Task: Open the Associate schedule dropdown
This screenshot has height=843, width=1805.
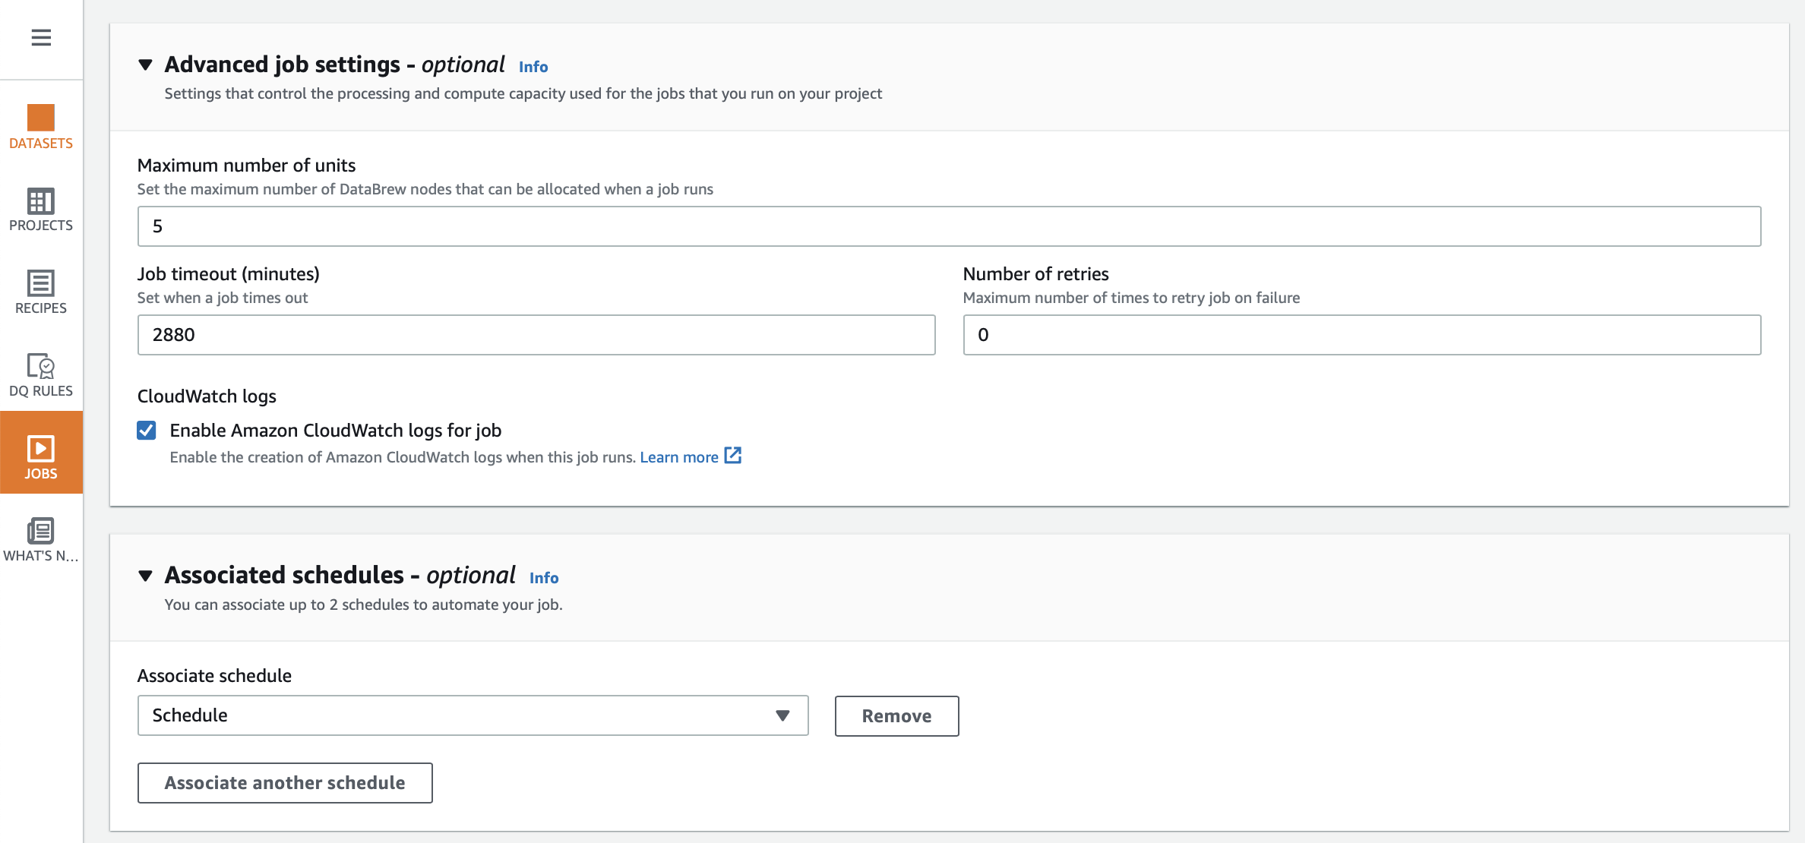Action: [473, 715]
